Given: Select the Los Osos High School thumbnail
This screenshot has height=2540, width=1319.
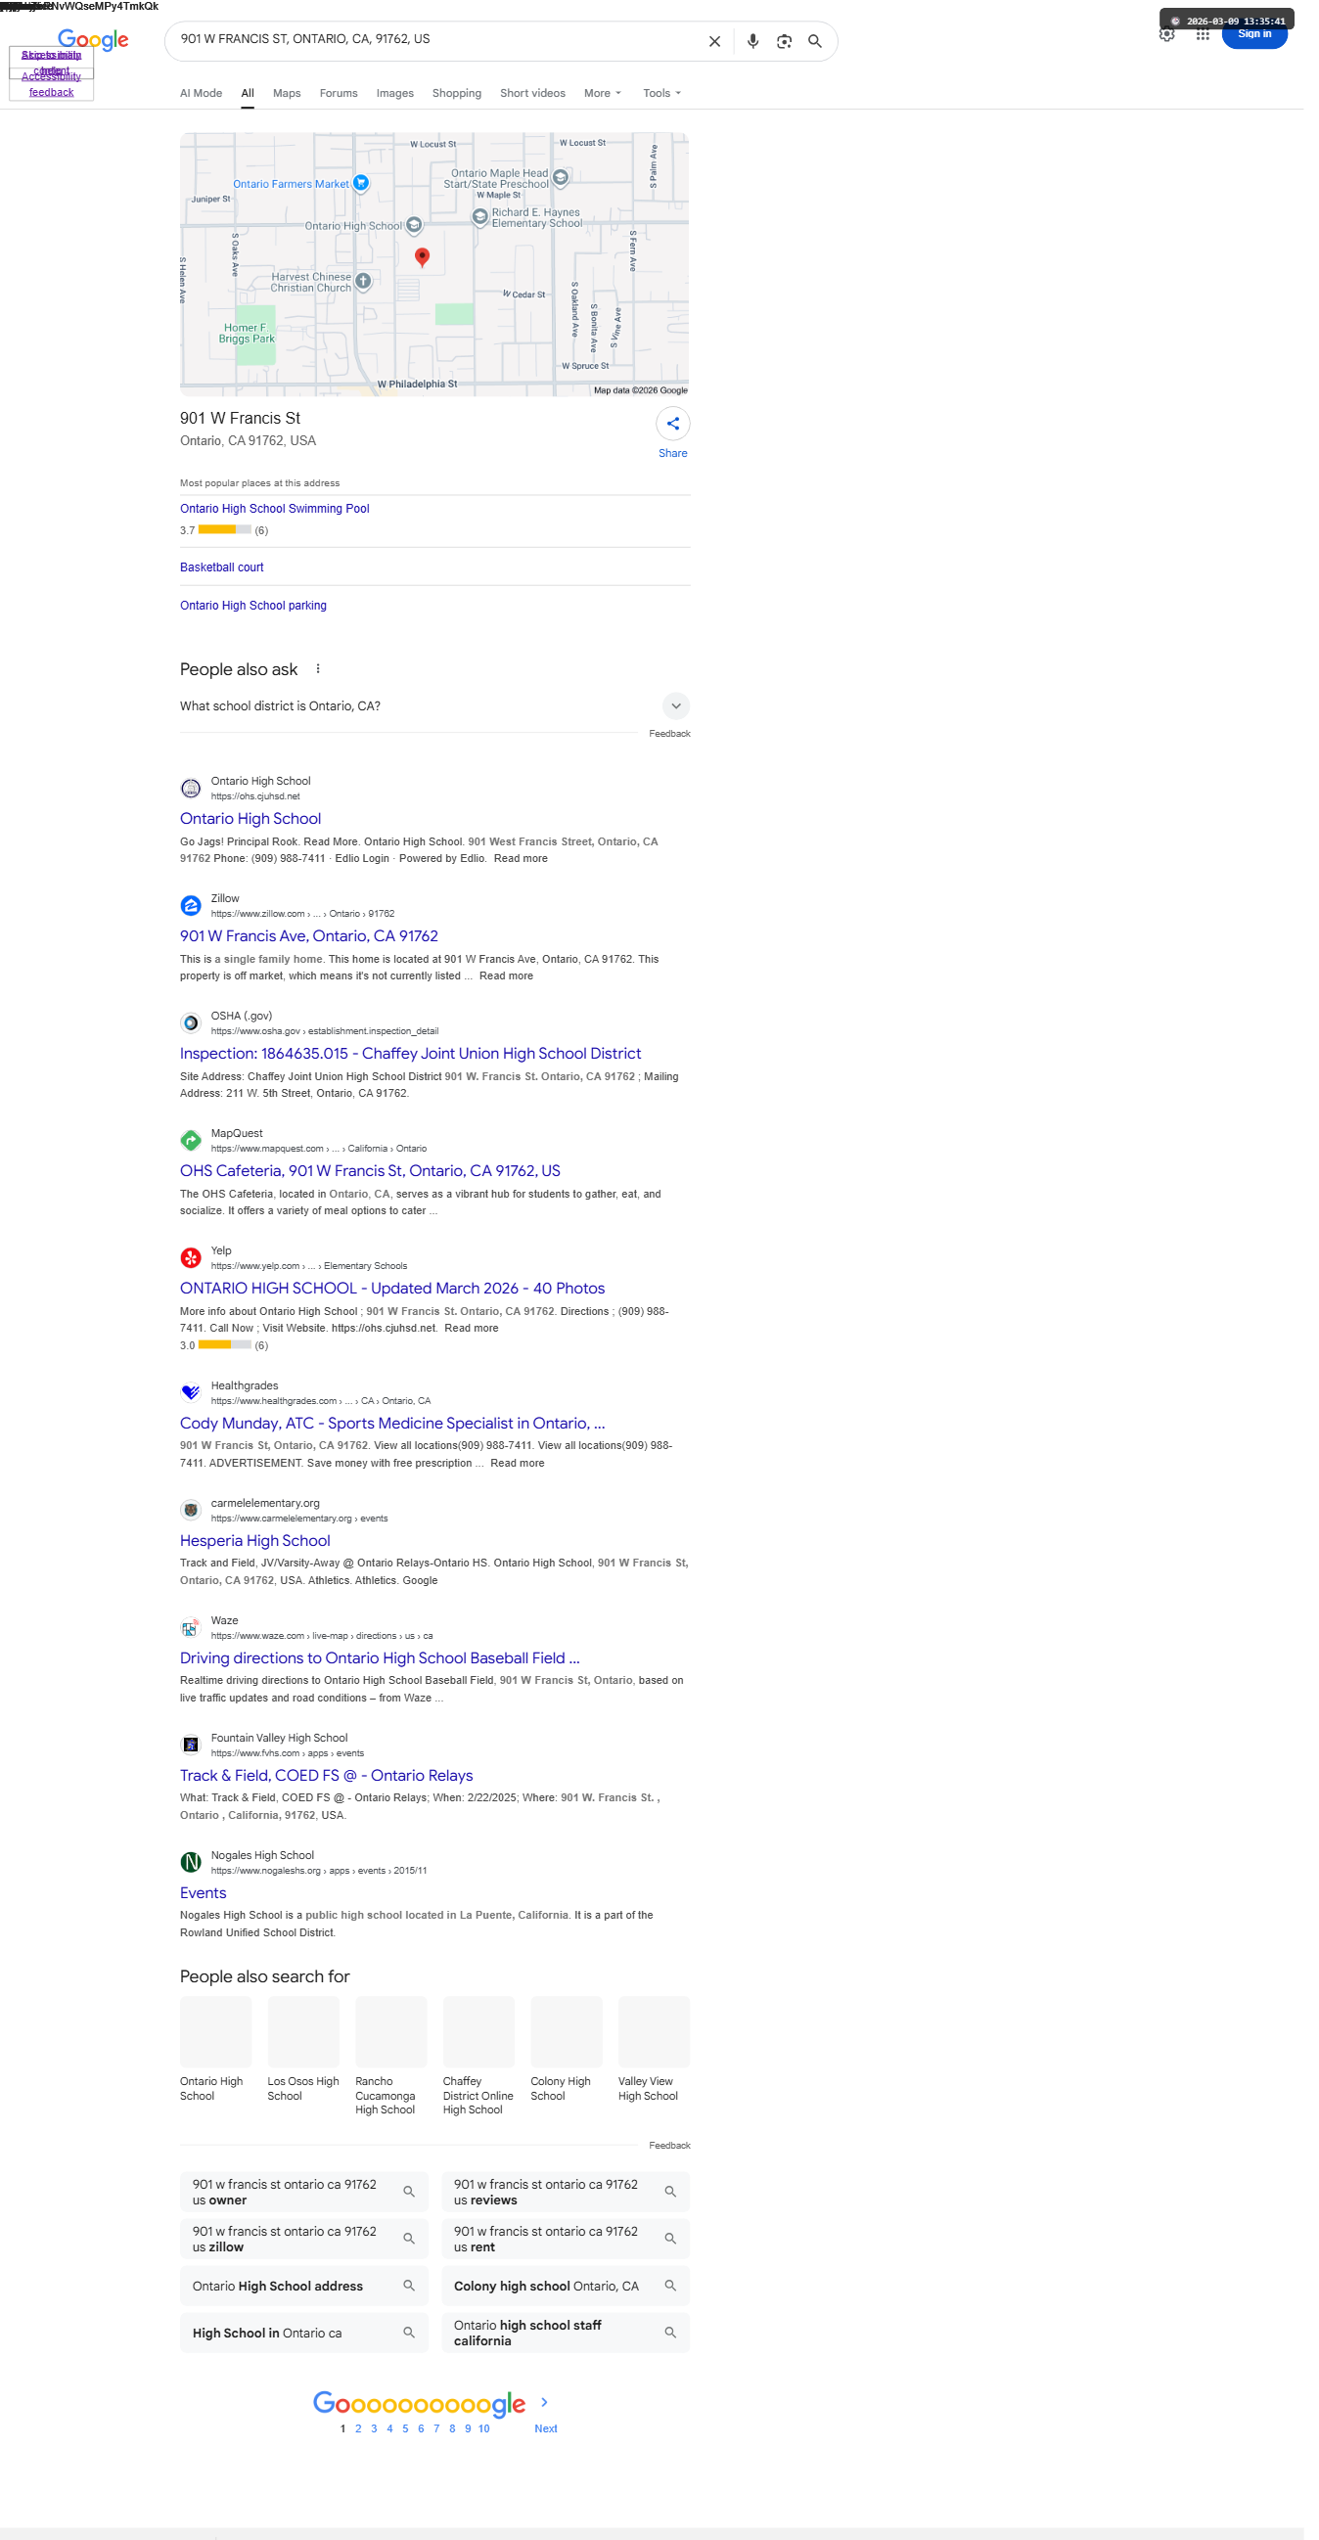Looking at the screenshot, I should (x=306, y=2055).
